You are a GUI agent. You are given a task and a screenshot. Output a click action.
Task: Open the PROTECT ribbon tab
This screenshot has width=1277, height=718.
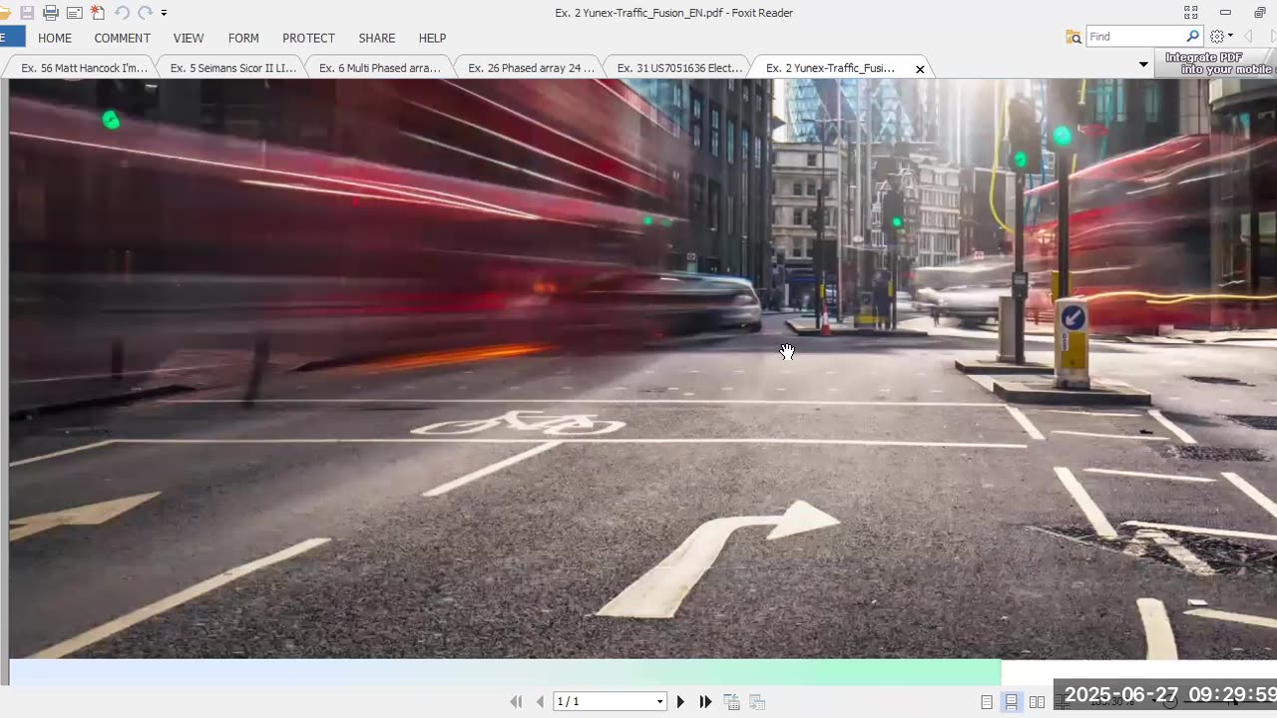[x=308, y=38]
